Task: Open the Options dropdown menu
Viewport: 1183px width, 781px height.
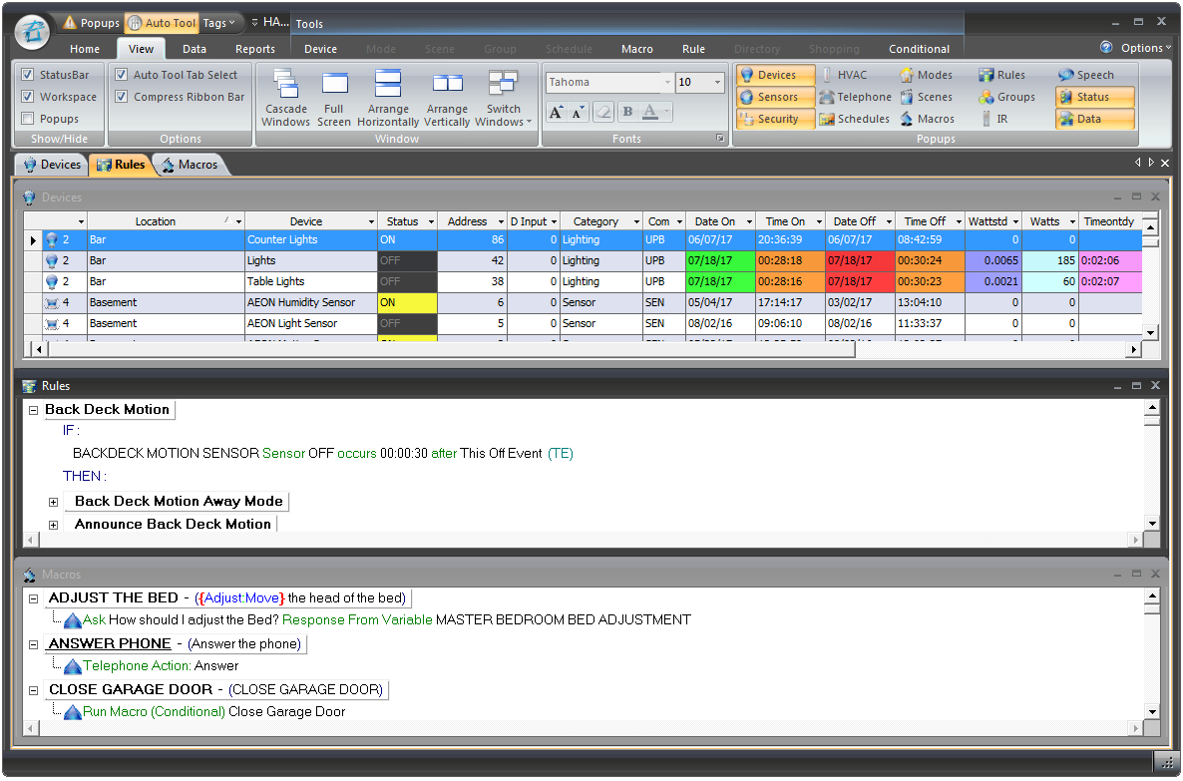Action: (1145, 48)
